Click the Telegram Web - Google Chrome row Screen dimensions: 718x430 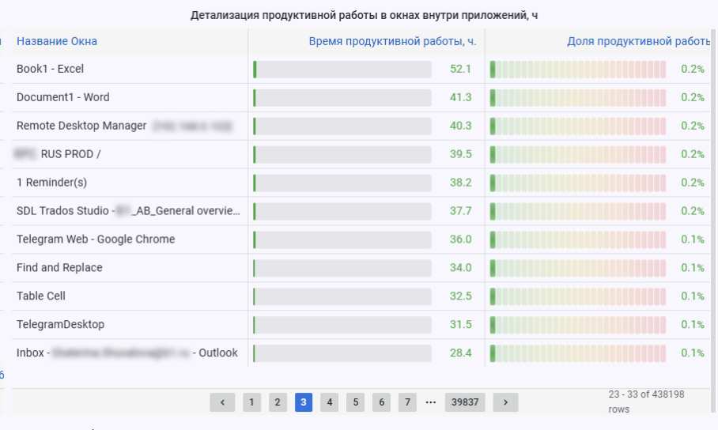96,239
